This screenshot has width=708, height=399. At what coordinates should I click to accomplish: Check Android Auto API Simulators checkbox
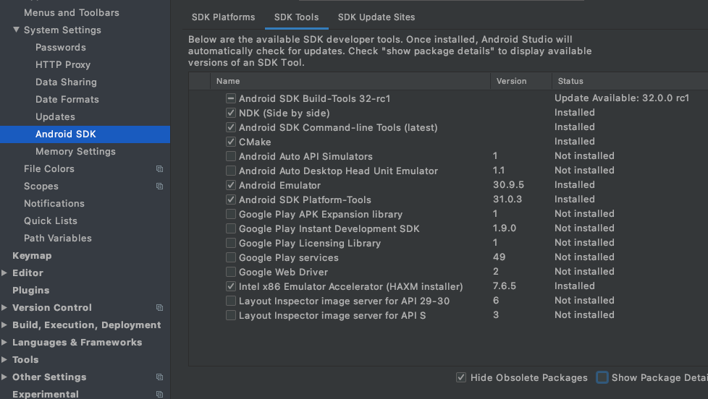pyautogui.click(x=231, y=156)
